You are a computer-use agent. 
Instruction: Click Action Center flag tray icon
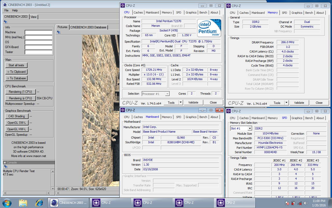(x=287, y=203)
